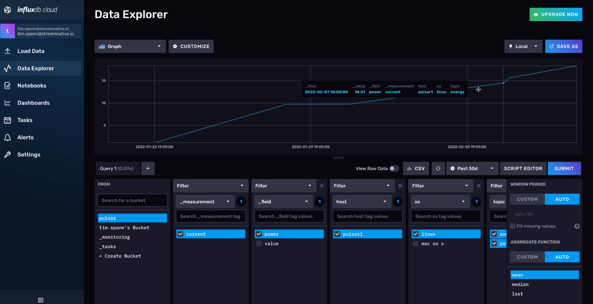Open Settings using the wrench icon
The width and height of the screenshot is (593, 304).
[x=8, y=154]
